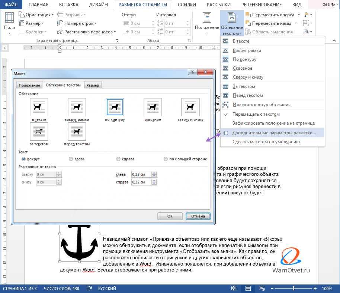Image resolution: width=340 pixels, height=293 pixels.
Task: Select the слева text radio button
Action: tap(71, 159)
